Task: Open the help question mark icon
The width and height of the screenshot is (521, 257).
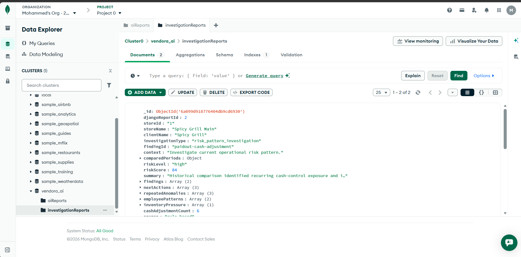Action: (450, 10)
